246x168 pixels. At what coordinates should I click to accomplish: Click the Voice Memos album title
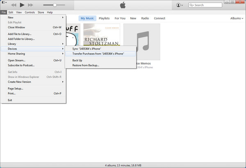(143, 64)
